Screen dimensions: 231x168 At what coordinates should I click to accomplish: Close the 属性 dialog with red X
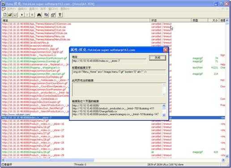pos(165,50)
